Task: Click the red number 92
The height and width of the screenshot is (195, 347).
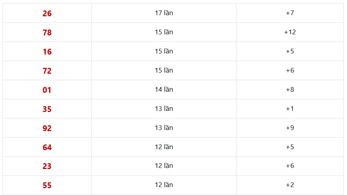Action: [47, 128]
